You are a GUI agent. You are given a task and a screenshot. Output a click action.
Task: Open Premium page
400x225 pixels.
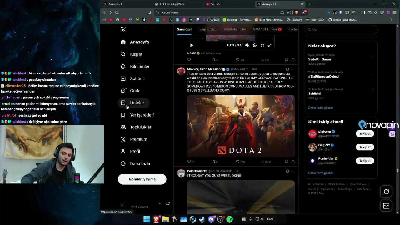click(134, 139)
